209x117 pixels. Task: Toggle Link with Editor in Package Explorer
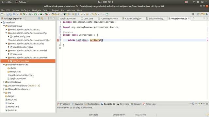pyautogui.click(x=42, y=19)
